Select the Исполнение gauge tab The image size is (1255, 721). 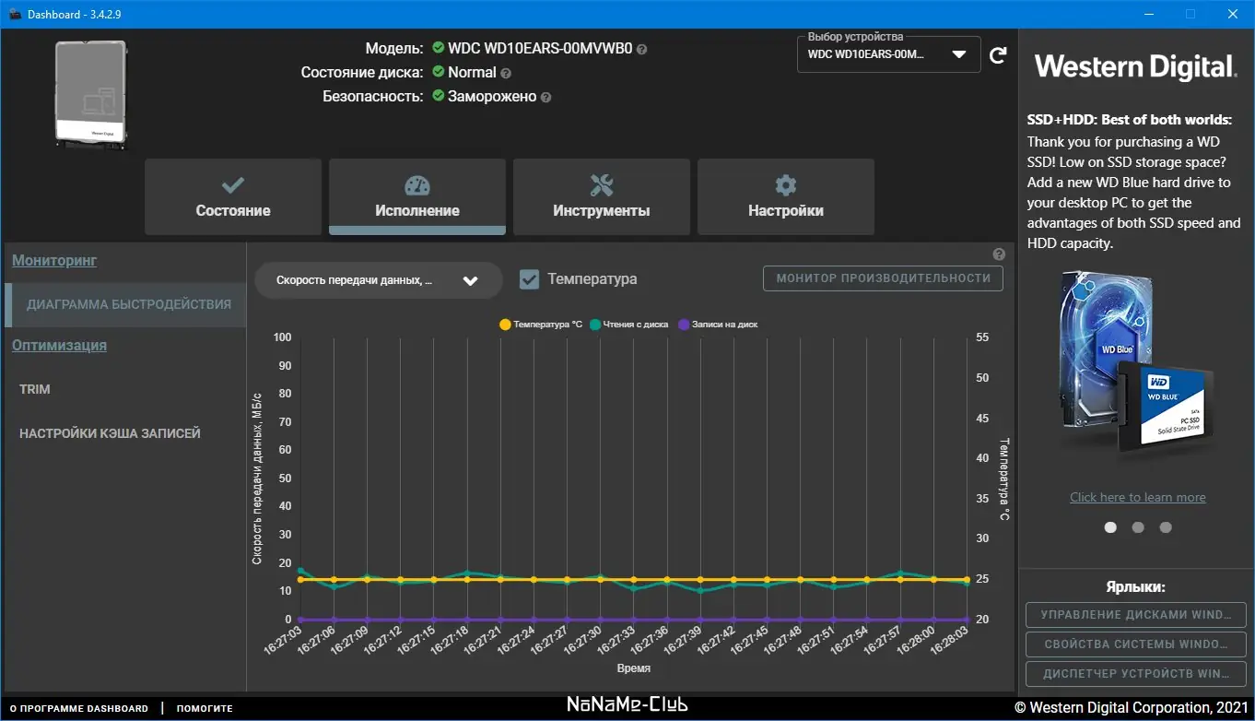[417, 196]
